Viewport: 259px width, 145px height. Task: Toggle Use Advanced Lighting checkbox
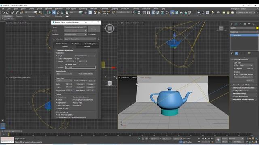[57, 115]
